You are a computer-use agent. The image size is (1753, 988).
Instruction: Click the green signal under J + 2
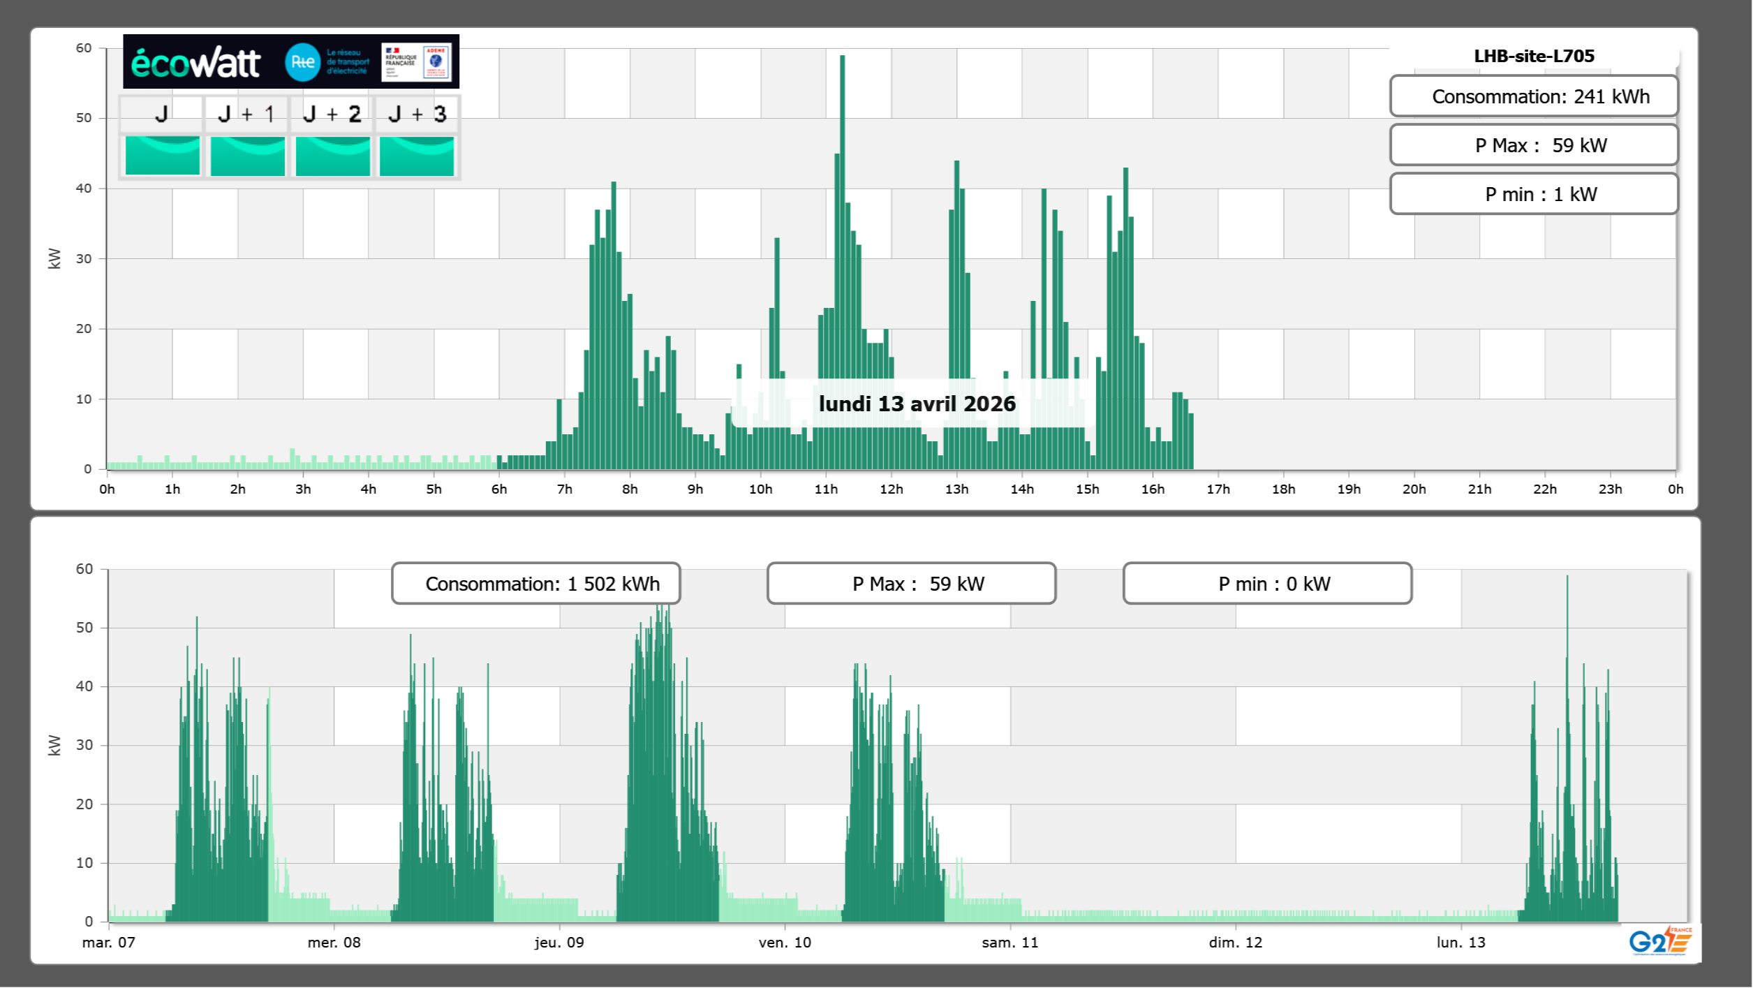click(x=332, y=155)
